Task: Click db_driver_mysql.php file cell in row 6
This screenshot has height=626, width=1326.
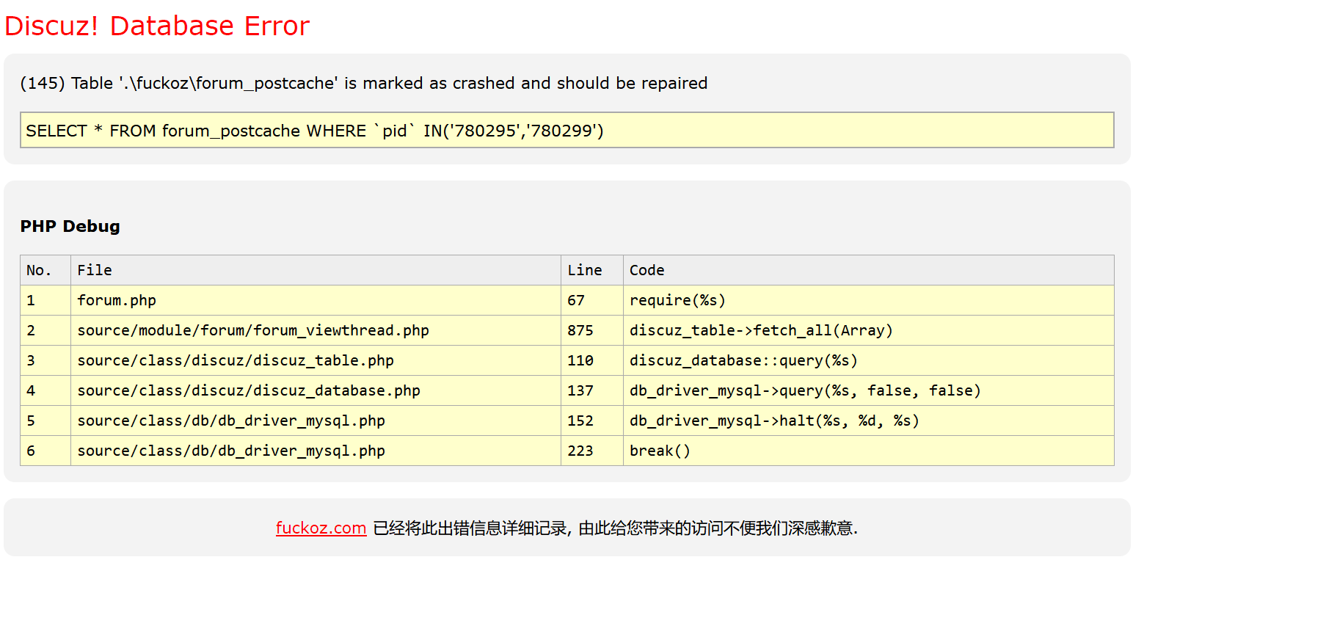Action: [x=316, y=451]
